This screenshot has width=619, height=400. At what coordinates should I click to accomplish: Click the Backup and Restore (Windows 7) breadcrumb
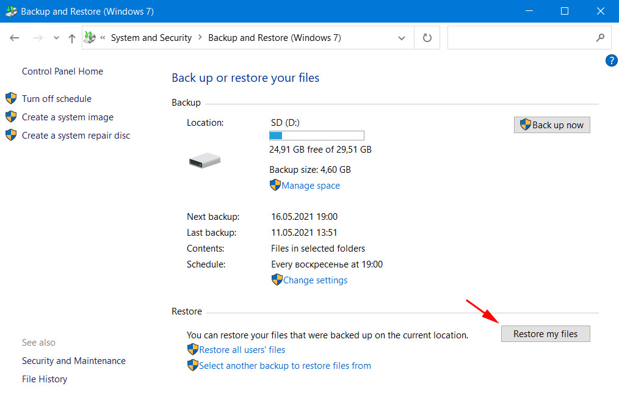click(274, 38)
